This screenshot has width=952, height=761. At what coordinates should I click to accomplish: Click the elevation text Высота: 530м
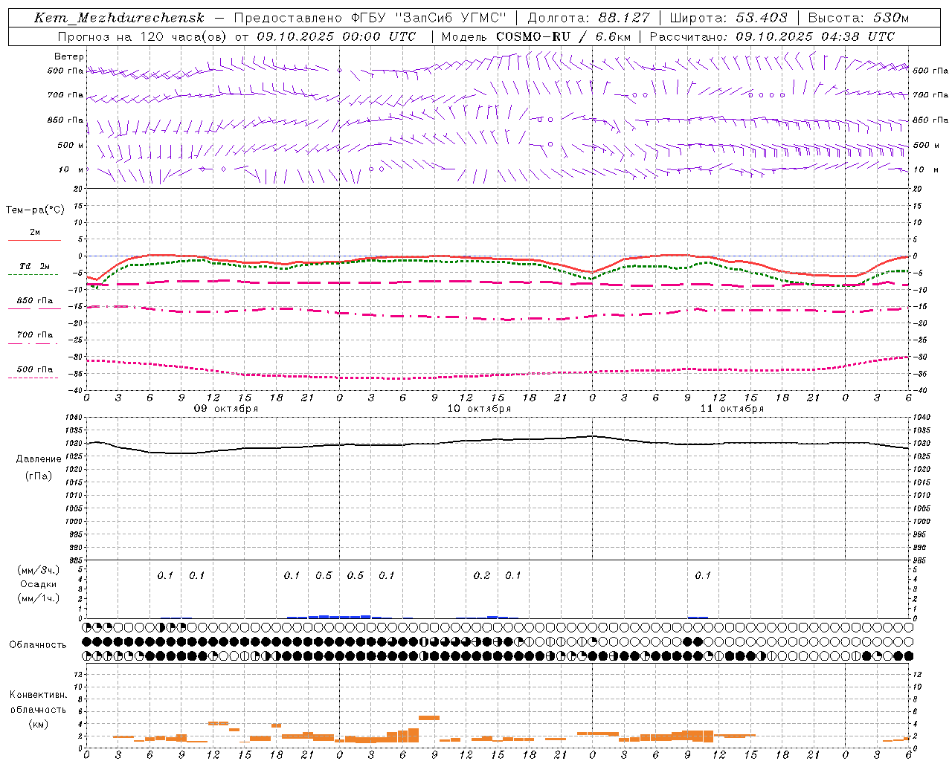coord(858,18)
